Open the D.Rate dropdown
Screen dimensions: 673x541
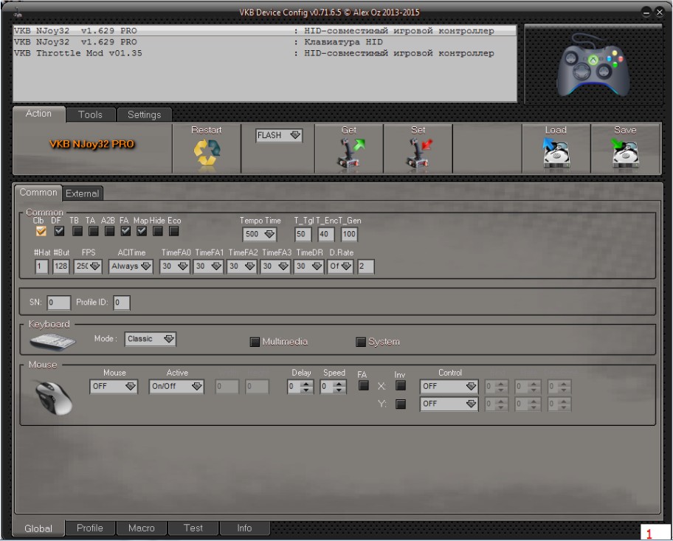click(340, 266)
